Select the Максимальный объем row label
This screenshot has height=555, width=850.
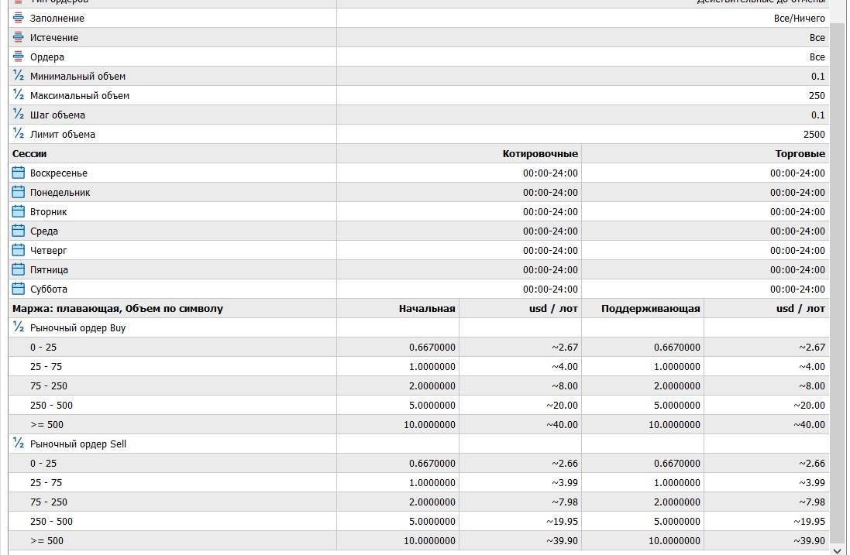pyautogui.click(x=80, y=95)
